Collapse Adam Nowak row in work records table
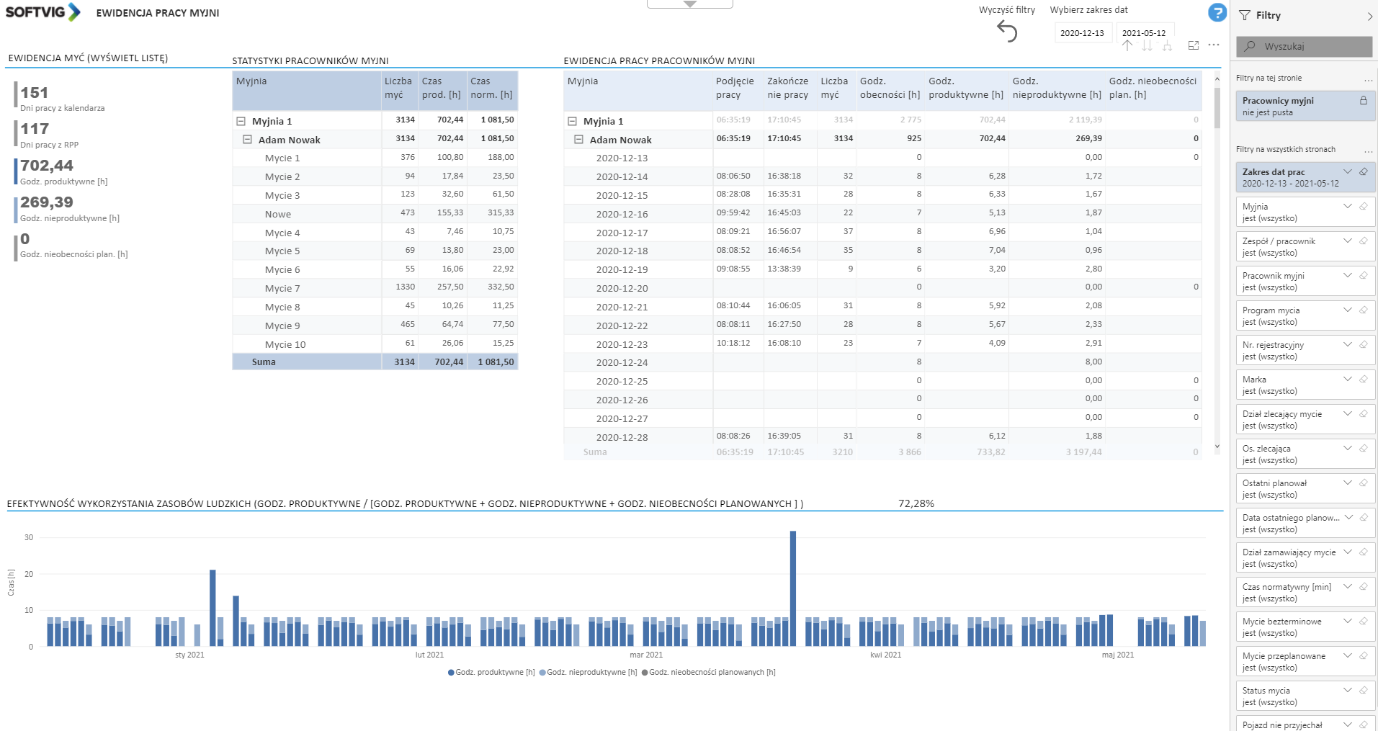 coord(578,140)
